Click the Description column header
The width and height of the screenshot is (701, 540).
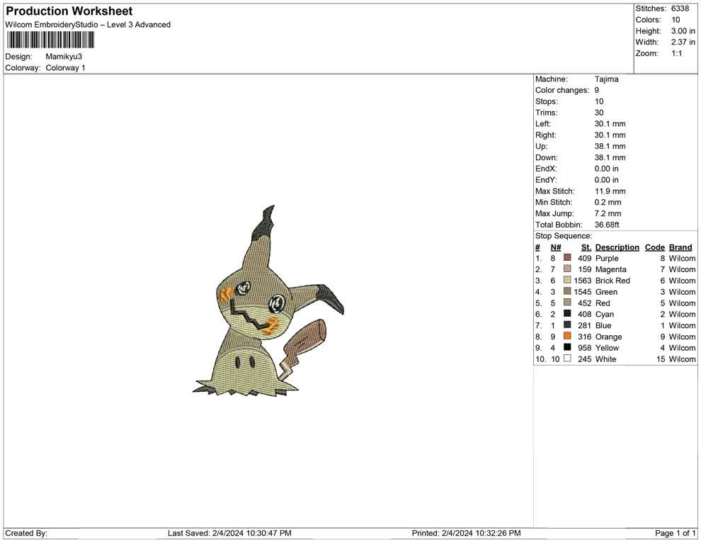(x=617, y=247)
